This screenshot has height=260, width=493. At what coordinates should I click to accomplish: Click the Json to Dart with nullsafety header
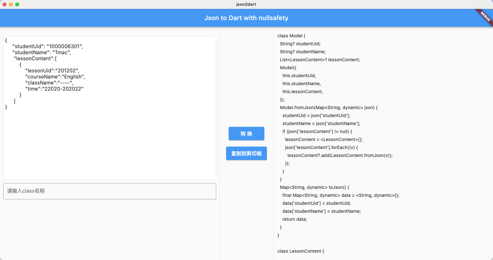click(x=246, y=18)
